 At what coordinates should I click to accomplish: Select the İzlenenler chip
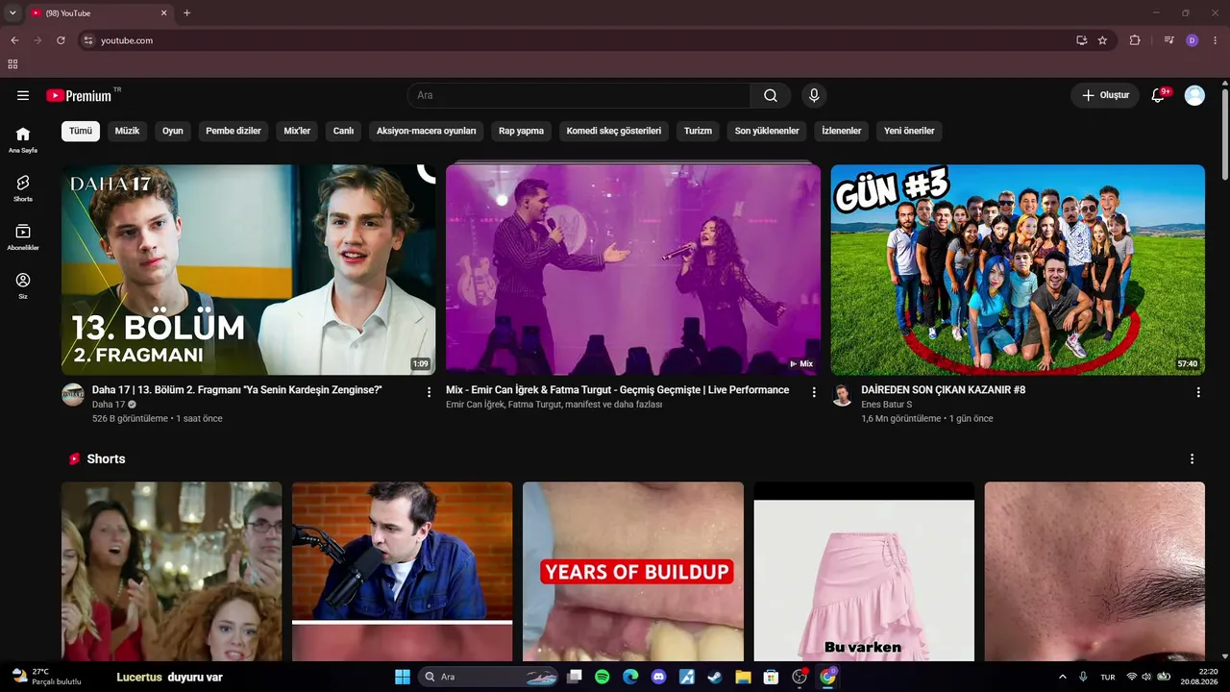(842, 131)
